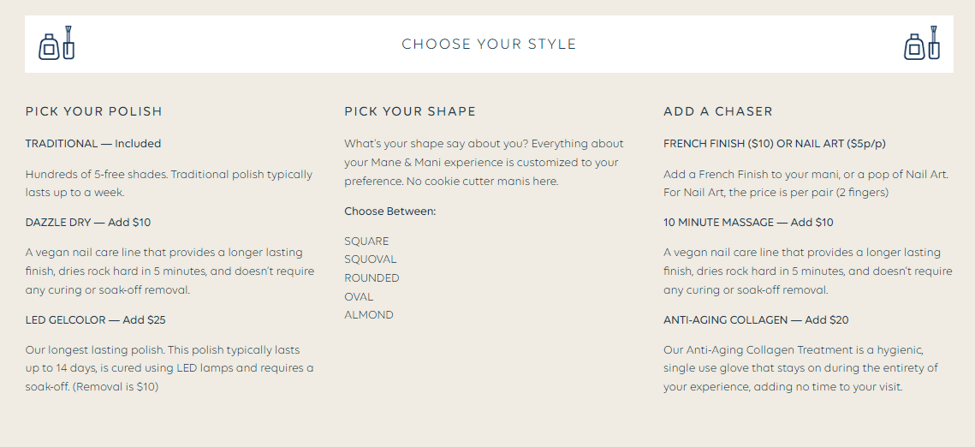975x447 pixels.
Task: Choose the OVAL nail shape
Action: click(359, 297)
